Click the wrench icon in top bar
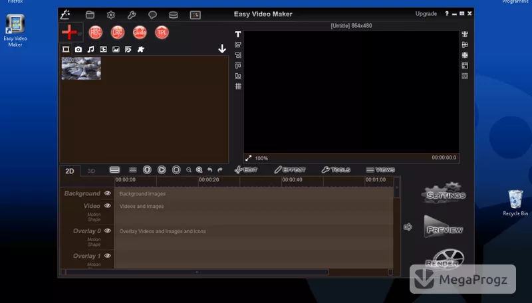The height and width of the screenshot is (303, 532). pyautogui.click(x=132, y=15)
